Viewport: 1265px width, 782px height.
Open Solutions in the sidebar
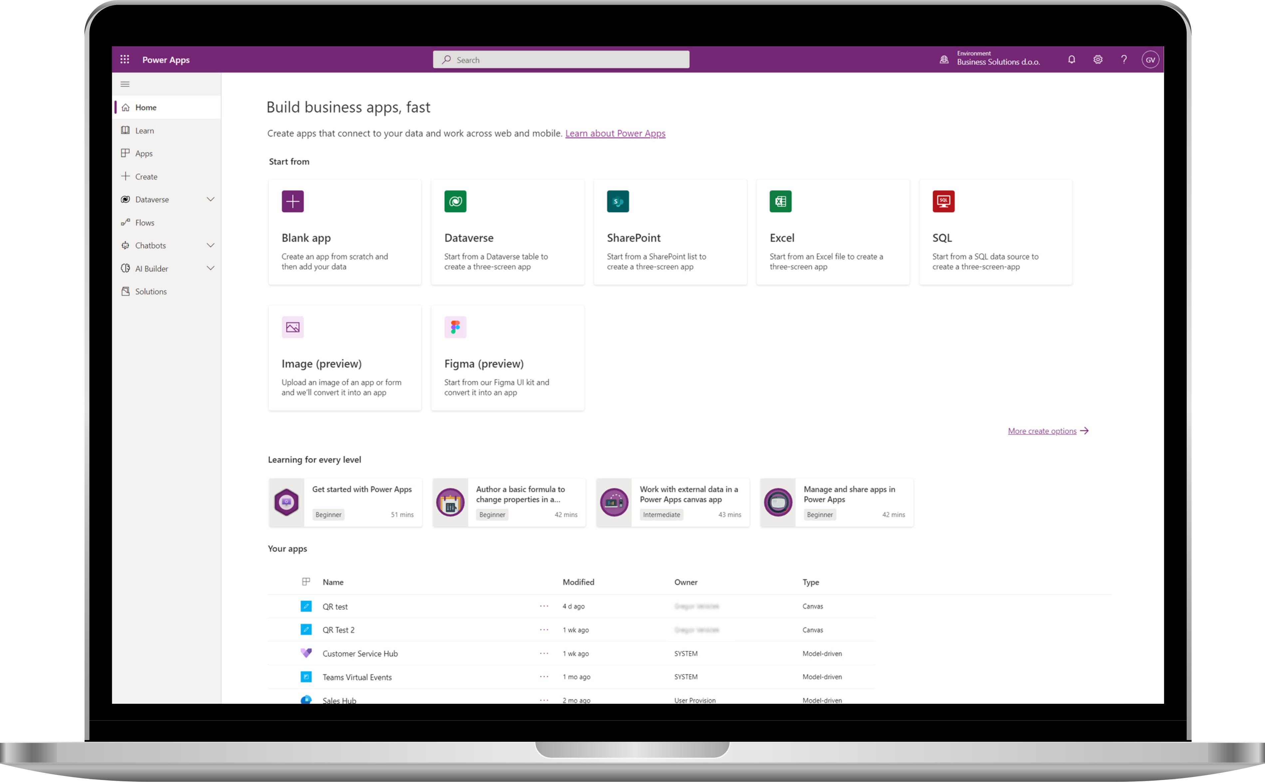[x=166, y=291]
